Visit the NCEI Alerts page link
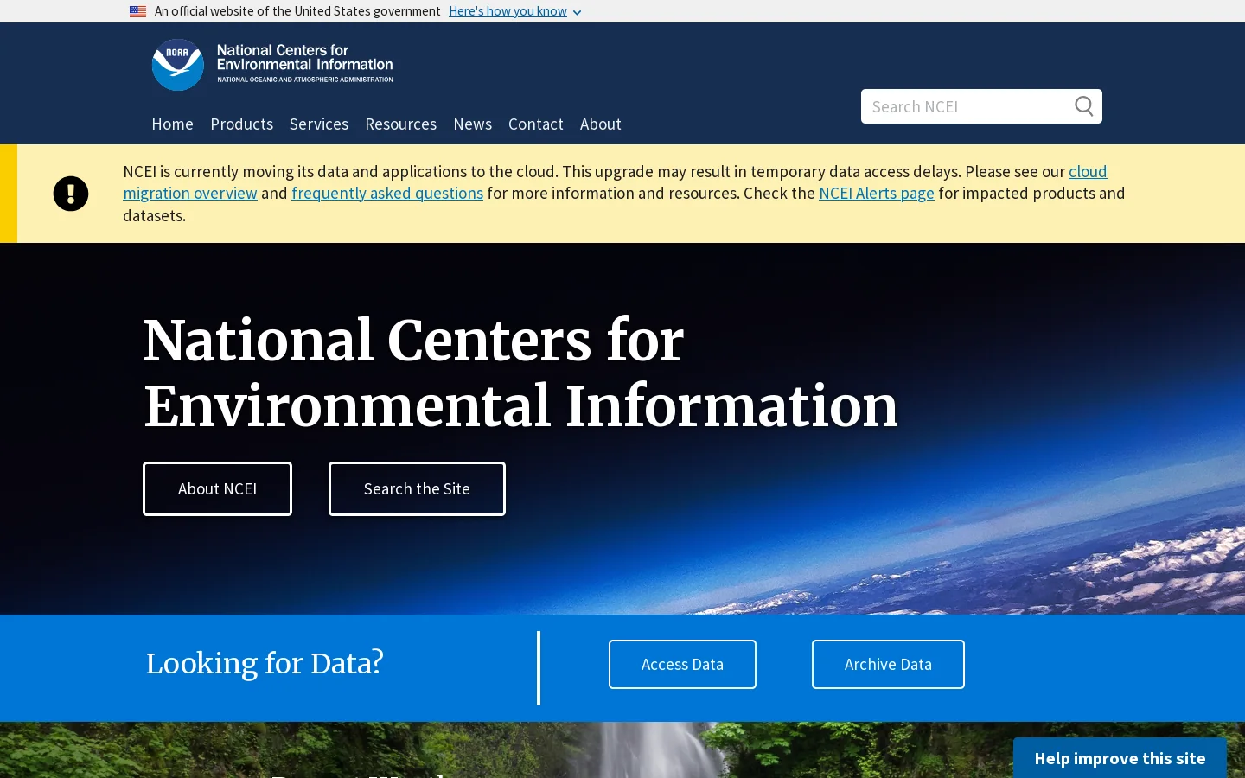The height and width of the screenshot is (778, 1245). pos(877,194)
